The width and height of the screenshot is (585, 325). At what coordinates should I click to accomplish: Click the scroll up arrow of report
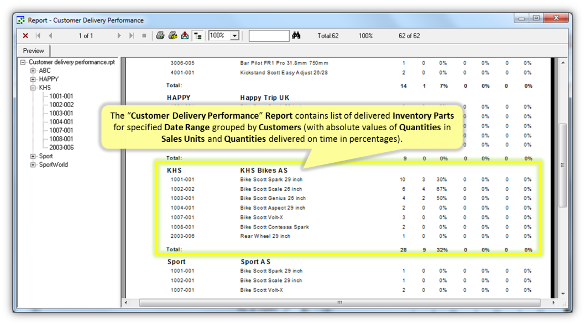point(563,62)
